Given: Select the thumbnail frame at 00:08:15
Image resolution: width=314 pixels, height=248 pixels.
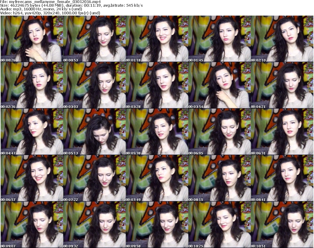Looking at the screenshot, I should click(219, 178).
